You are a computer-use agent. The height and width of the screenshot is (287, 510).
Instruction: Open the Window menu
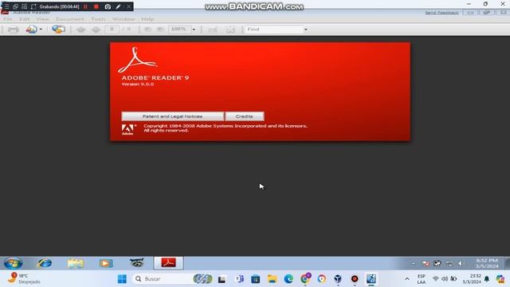click(124, 19)
